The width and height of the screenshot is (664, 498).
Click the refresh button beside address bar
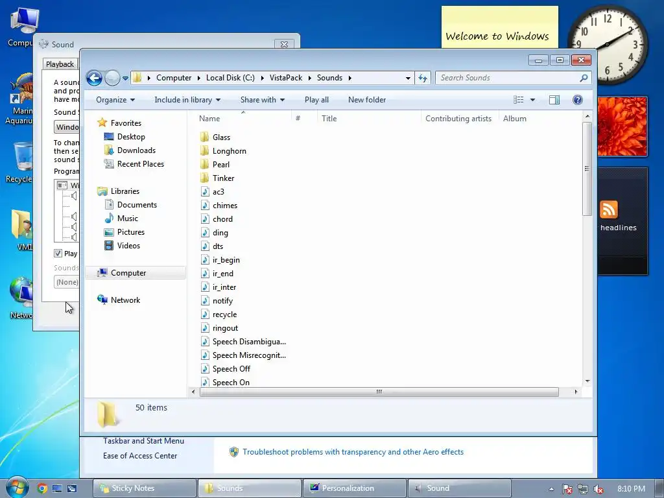(423, 78)
